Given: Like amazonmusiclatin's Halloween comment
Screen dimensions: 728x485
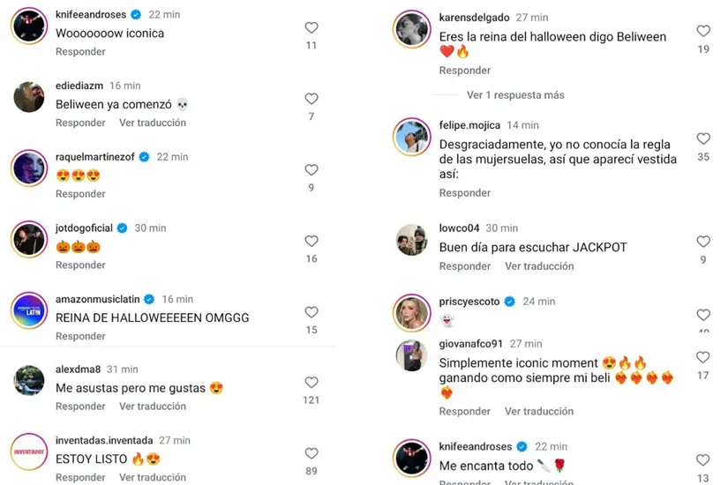Looking at the screenshot, I should tap(311, 312).
